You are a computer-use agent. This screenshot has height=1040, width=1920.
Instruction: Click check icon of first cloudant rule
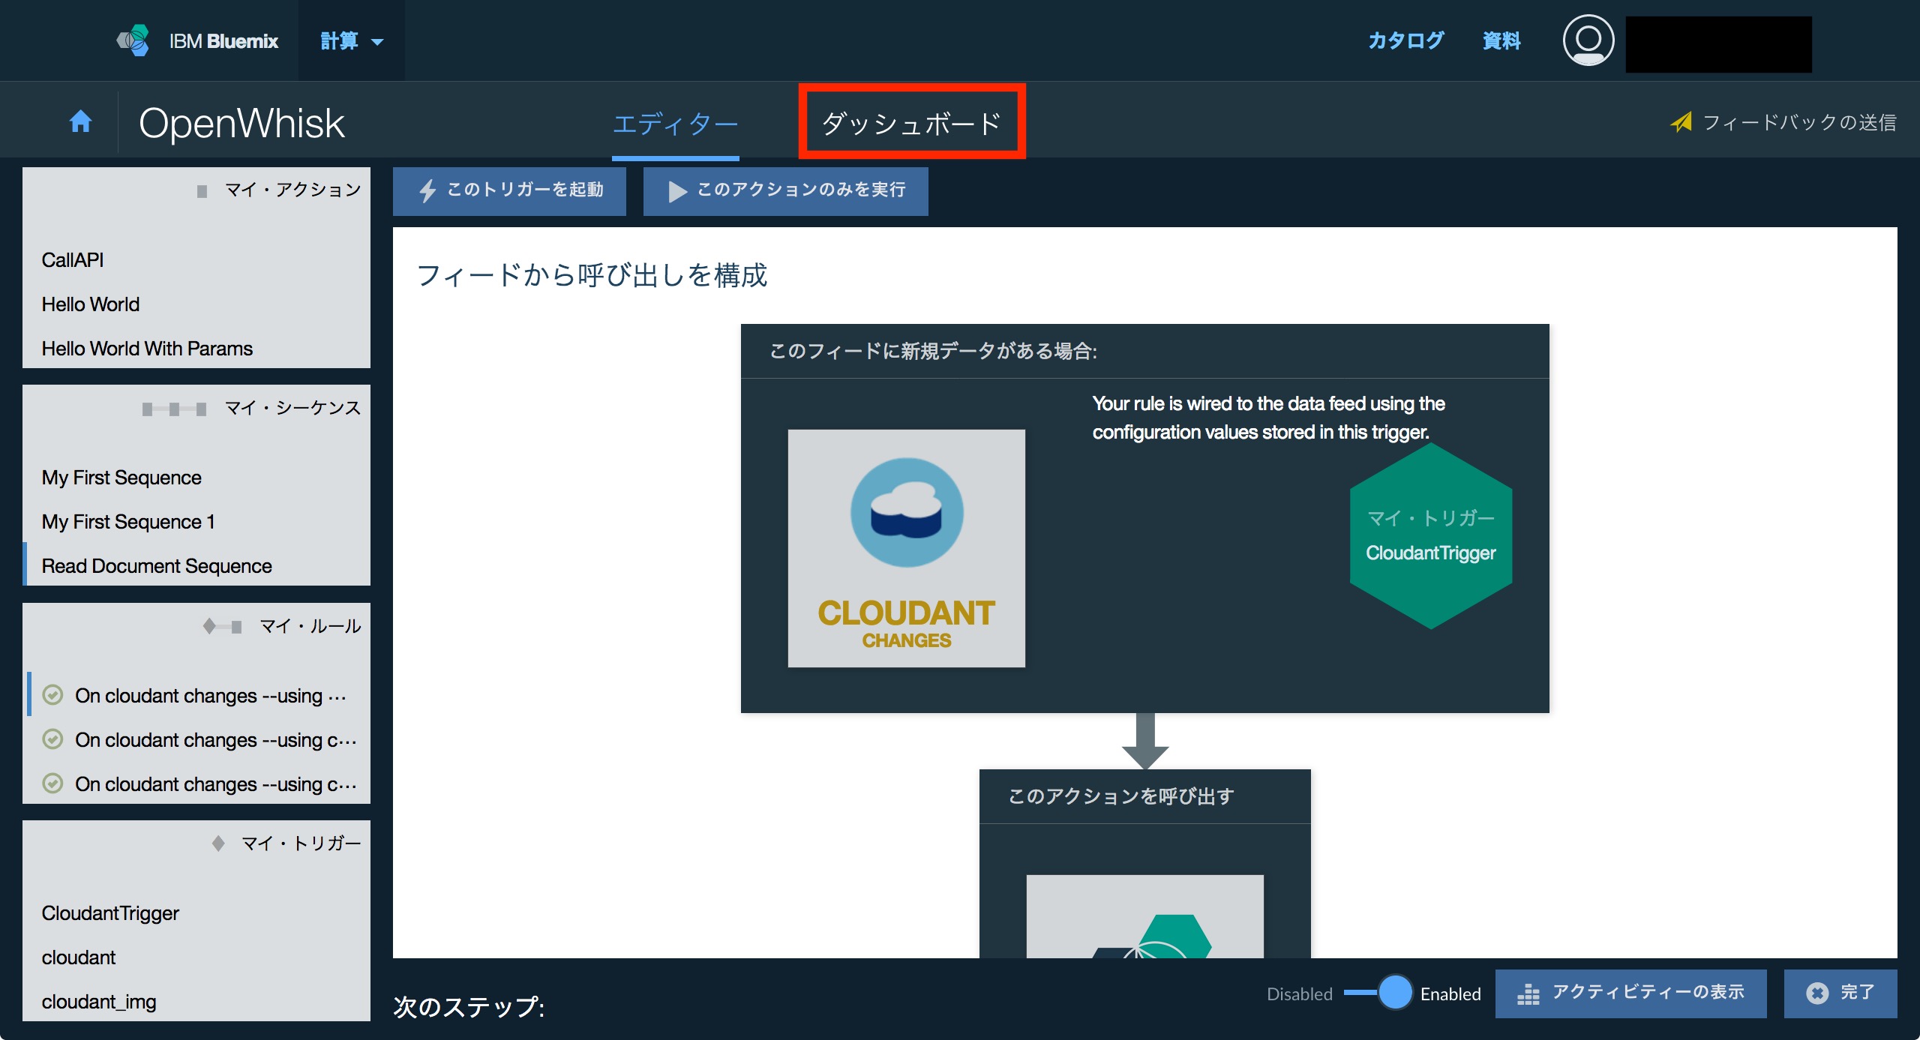pos(52,695)
